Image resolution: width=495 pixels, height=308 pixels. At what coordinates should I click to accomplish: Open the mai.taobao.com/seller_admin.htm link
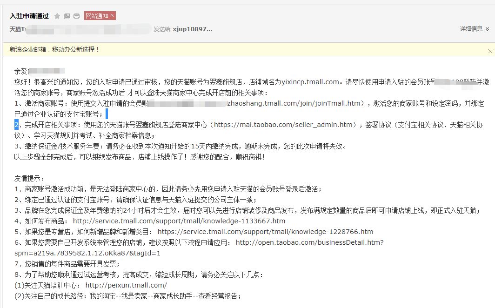coord(283,125)
